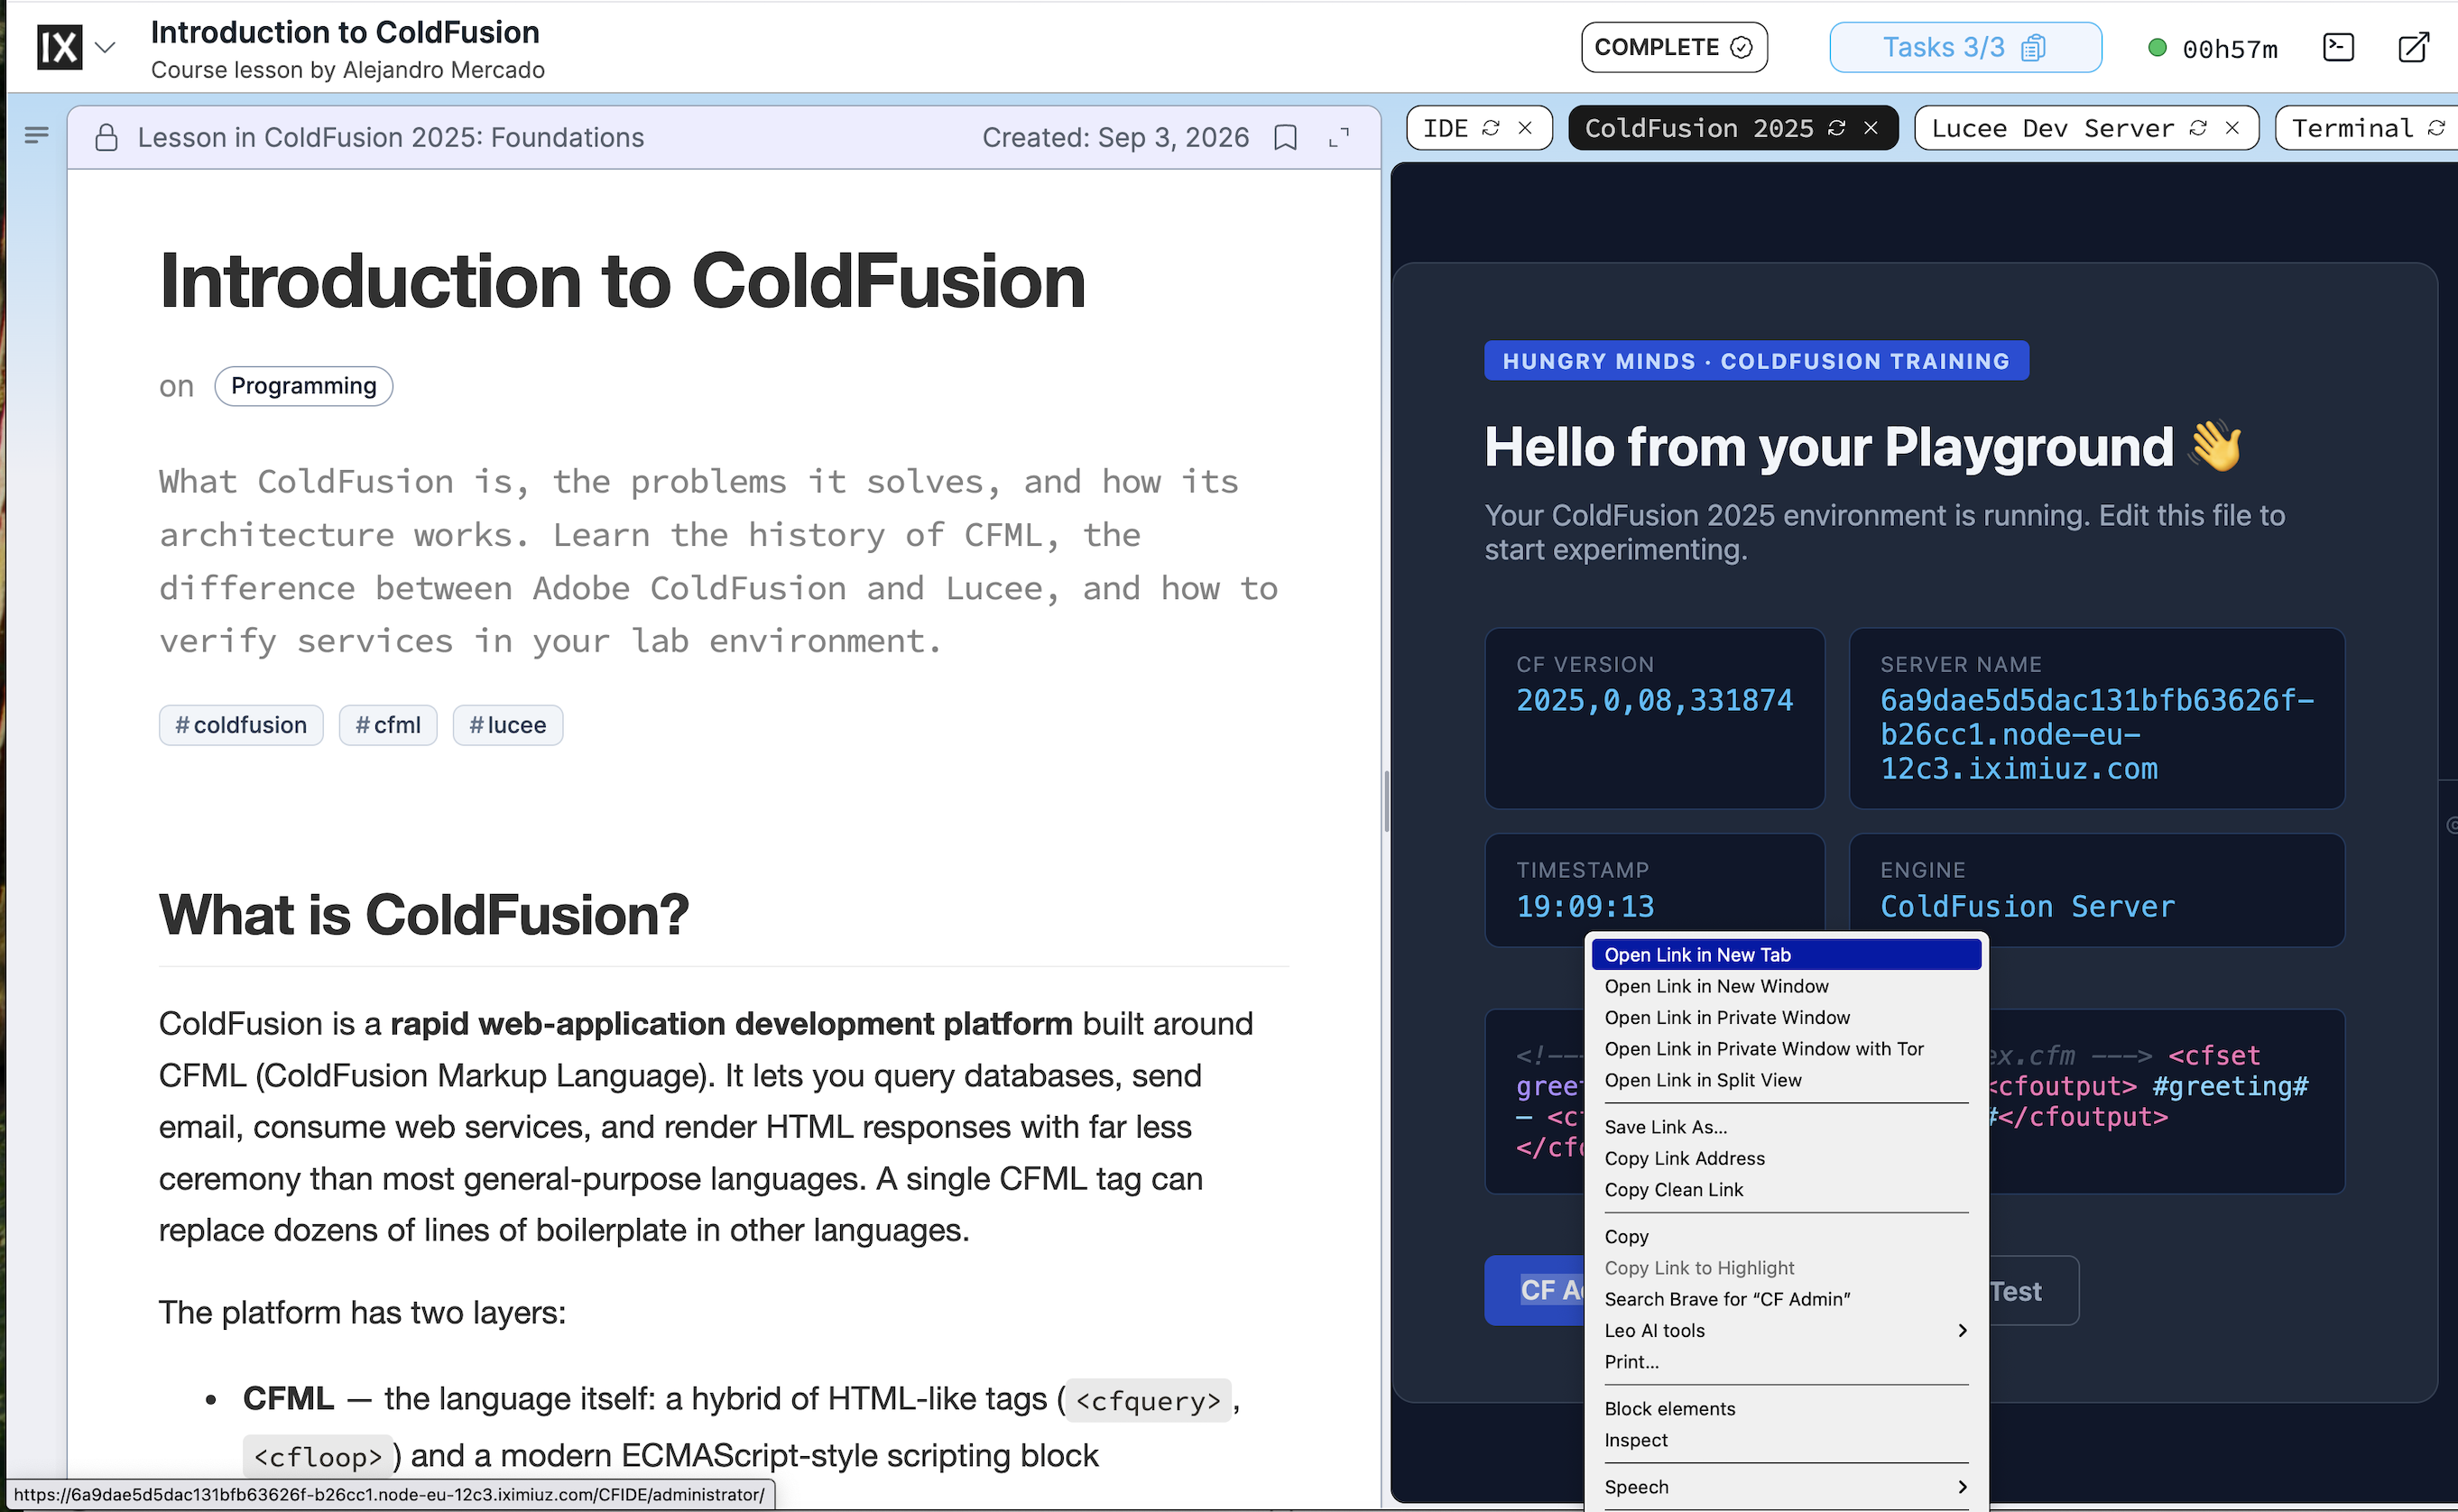Choose Inspect from context menu
The height and width of the screenshot is (1512, 2458).
[x=1786, y=1440]
